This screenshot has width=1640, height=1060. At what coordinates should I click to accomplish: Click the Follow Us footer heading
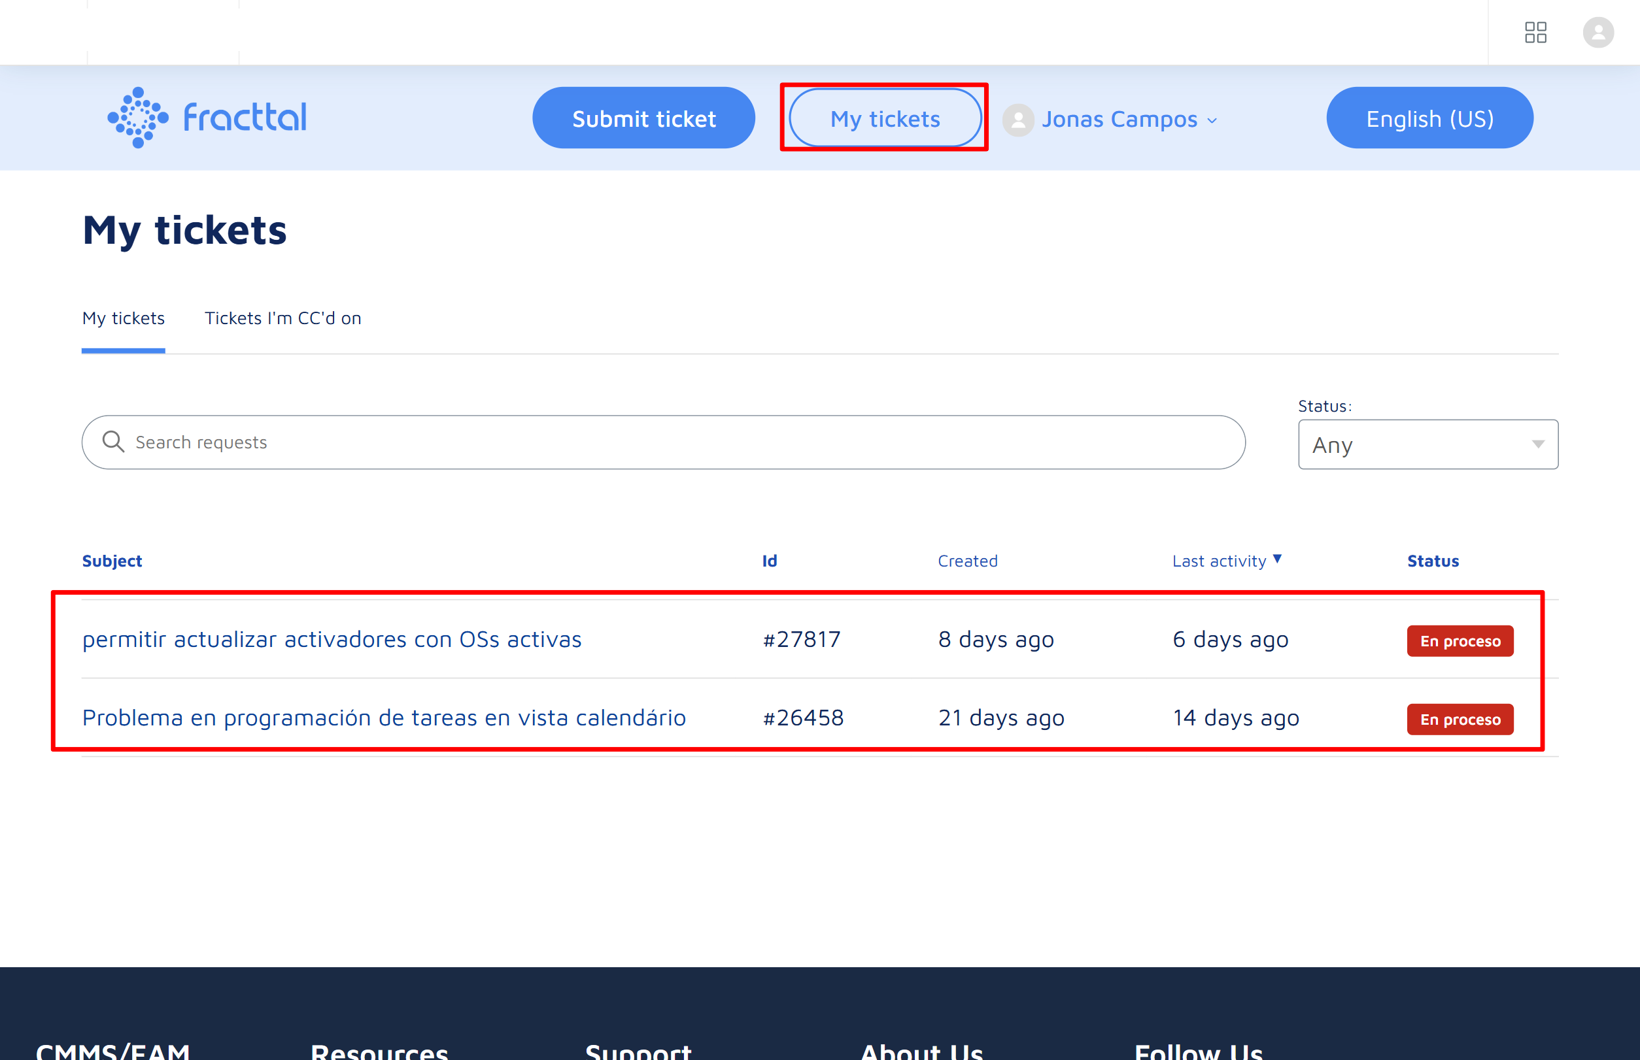pyautogui.click(x=1199, y=1051)
